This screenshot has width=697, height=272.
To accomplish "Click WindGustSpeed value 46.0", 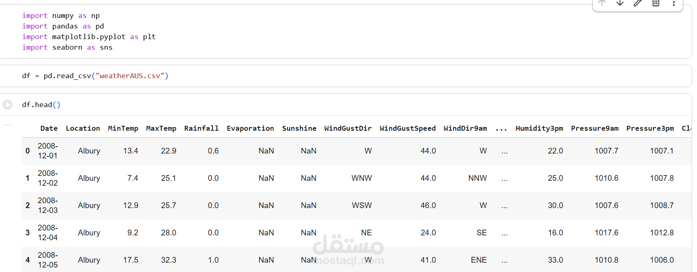I will point(428,205).
